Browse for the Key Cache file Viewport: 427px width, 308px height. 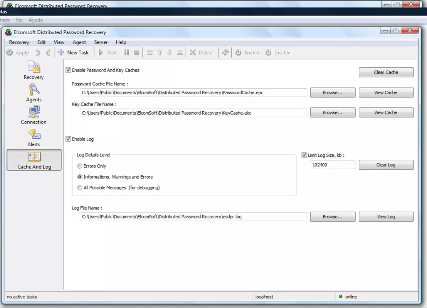point(333,112)
